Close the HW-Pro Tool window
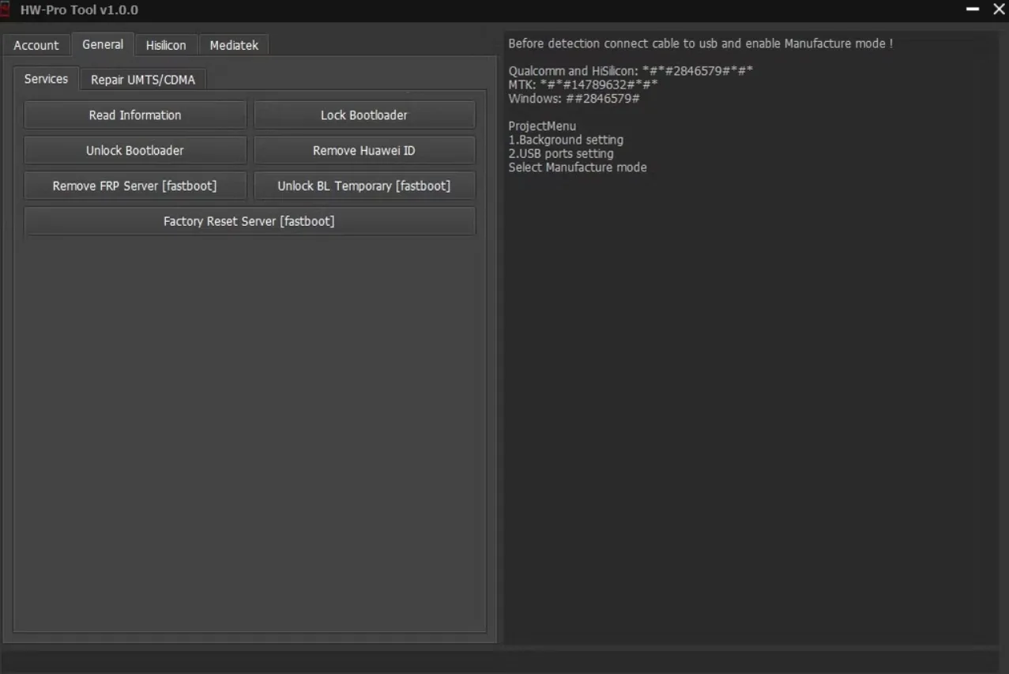Screen dimensions: 1009x674 [x=999, y=9]
